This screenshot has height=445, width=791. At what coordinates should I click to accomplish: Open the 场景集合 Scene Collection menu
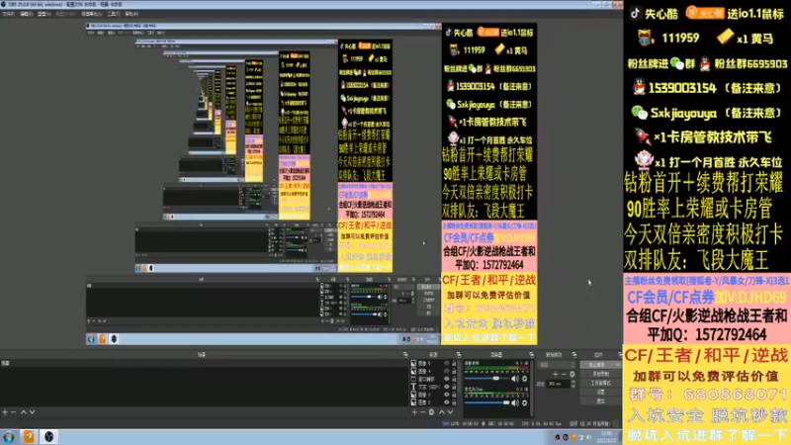[92, 14]
